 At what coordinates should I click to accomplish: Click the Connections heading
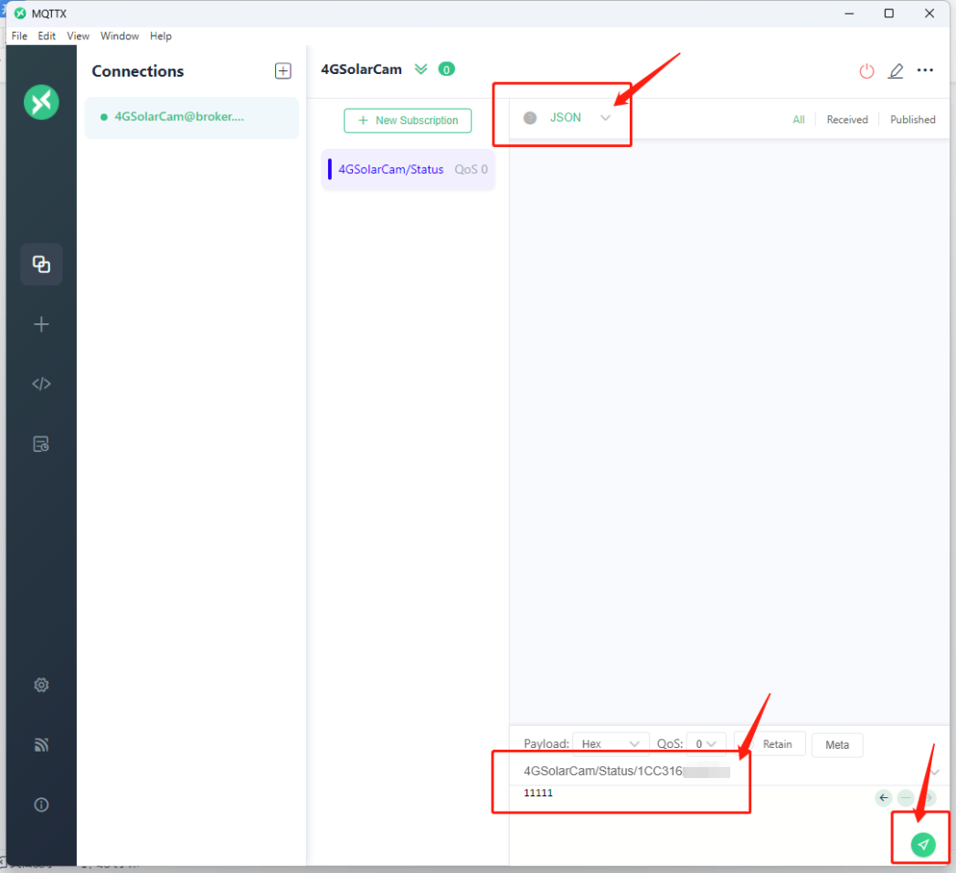137,71
